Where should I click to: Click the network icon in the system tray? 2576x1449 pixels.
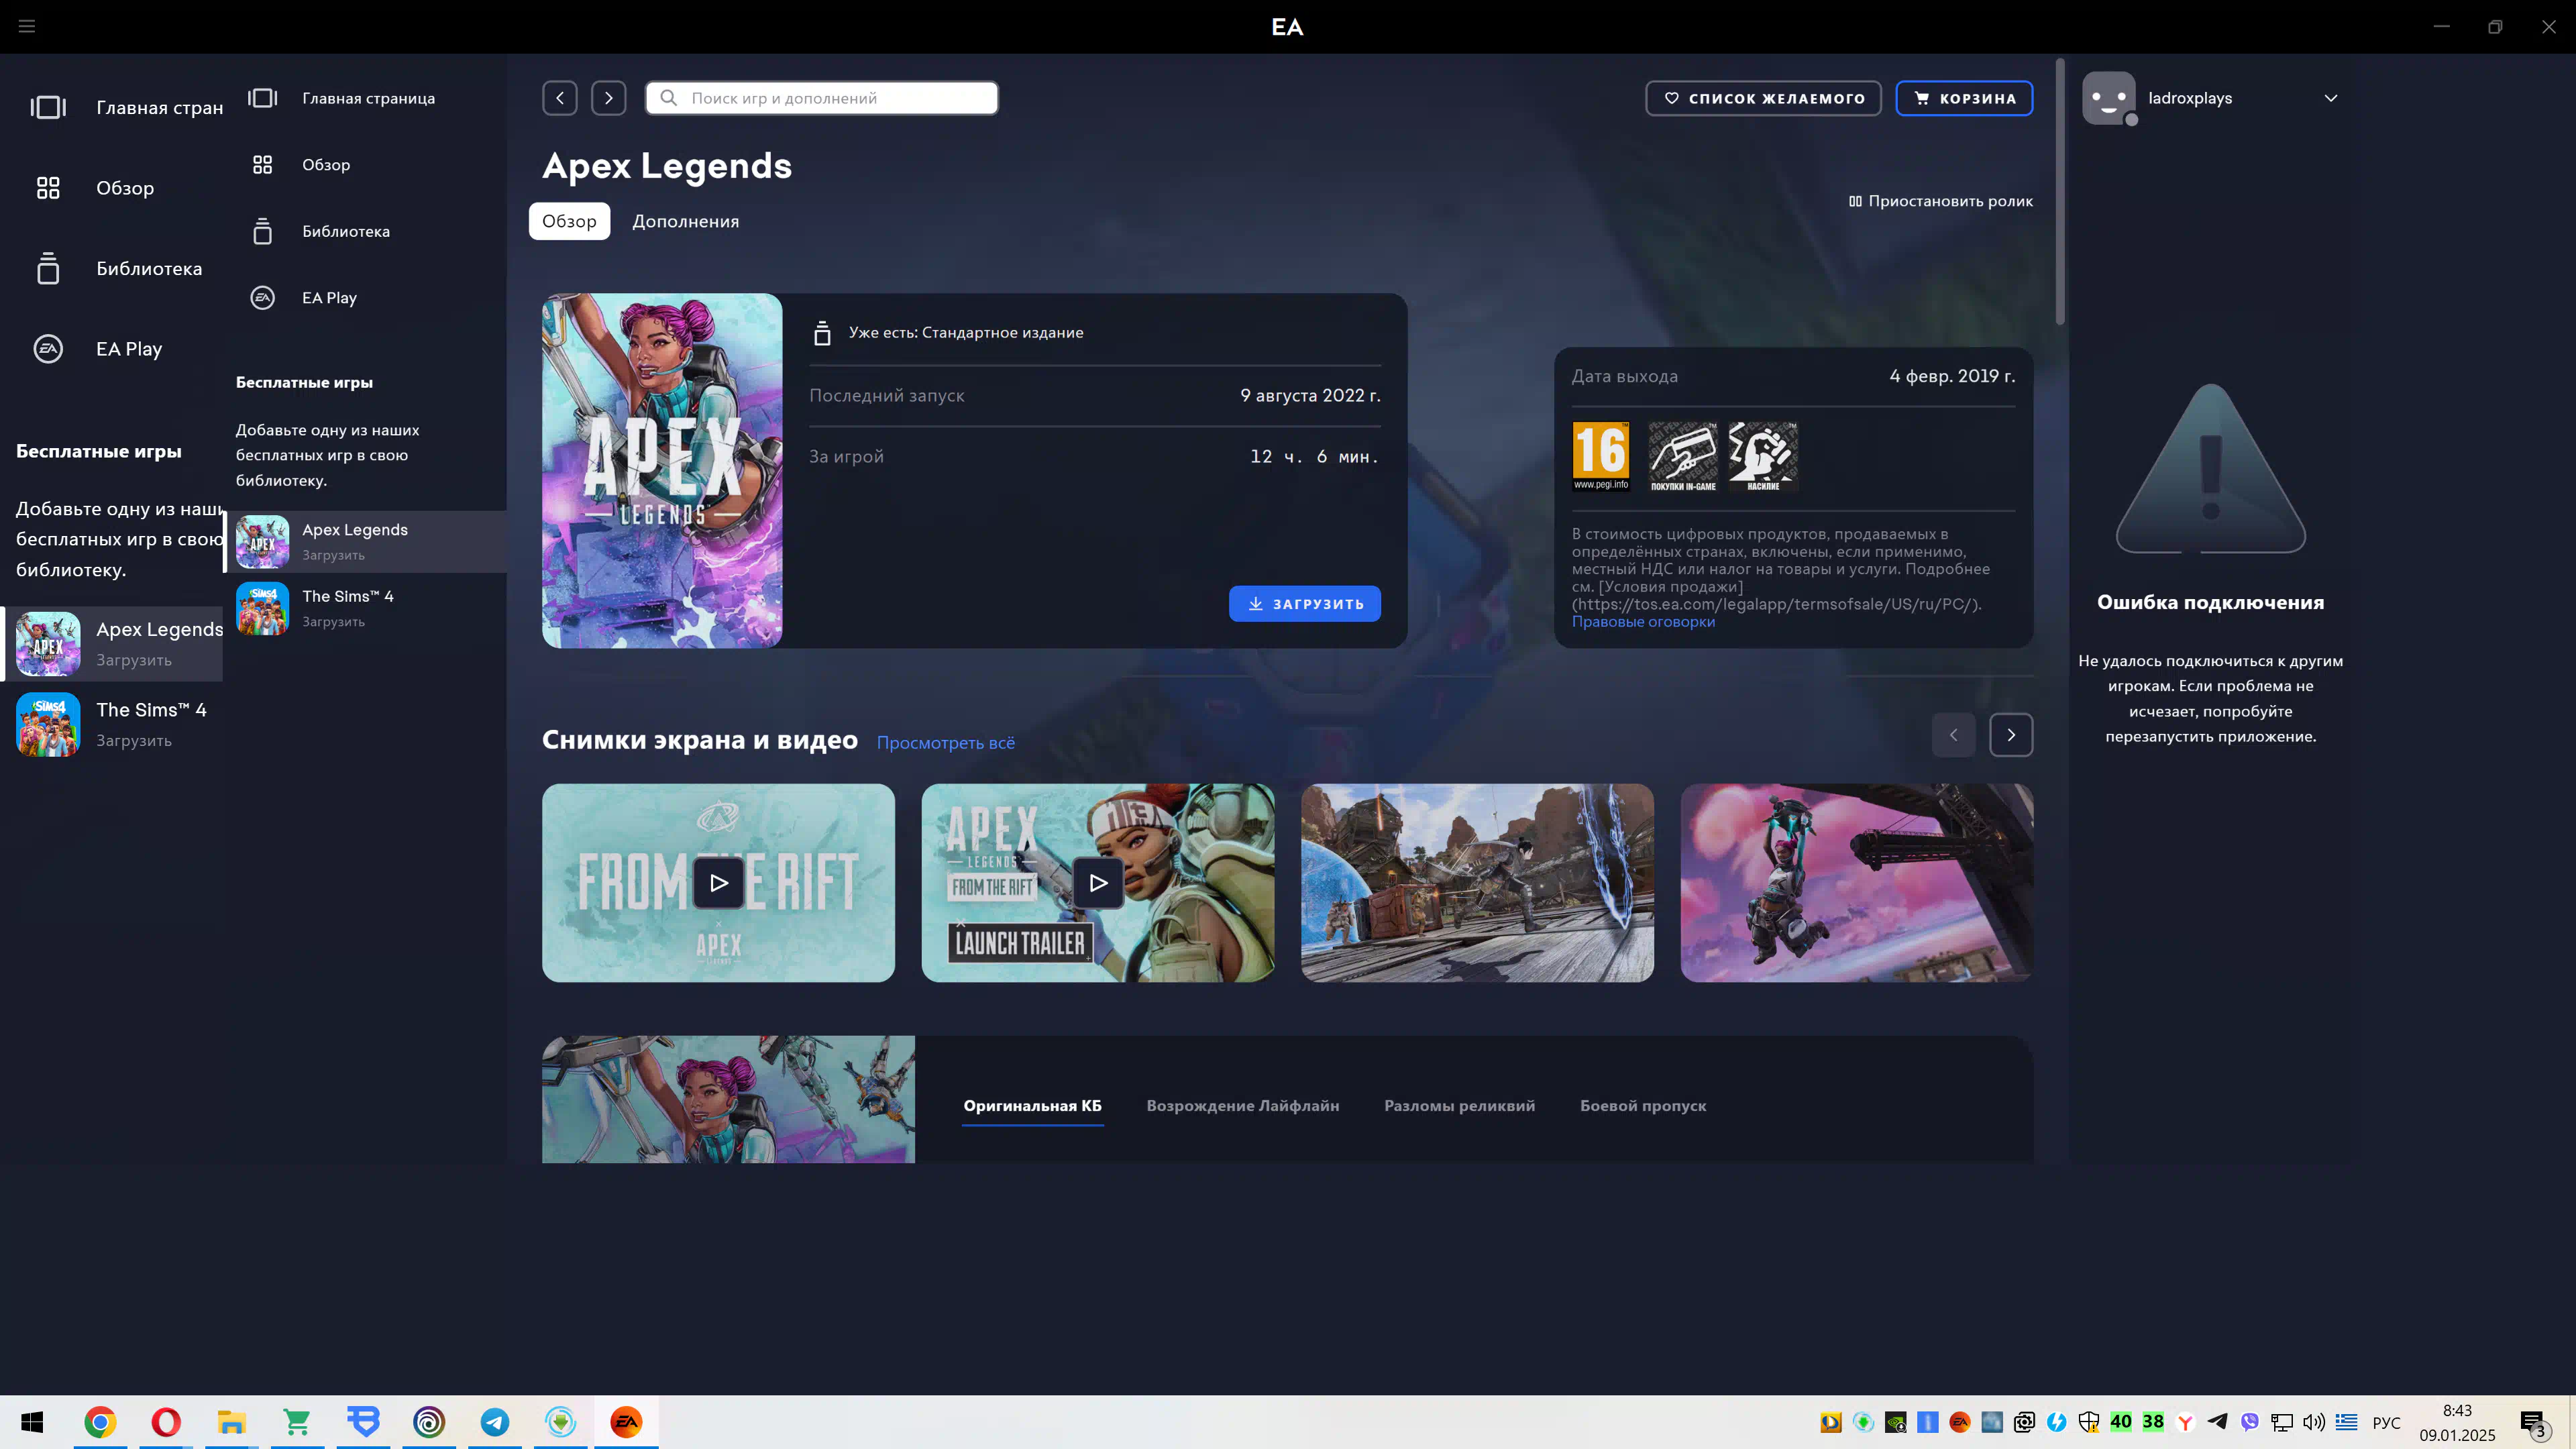[2282, 1422]
